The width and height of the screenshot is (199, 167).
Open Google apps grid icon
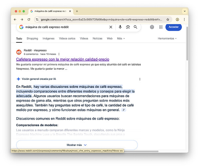(x=161, y=27)
